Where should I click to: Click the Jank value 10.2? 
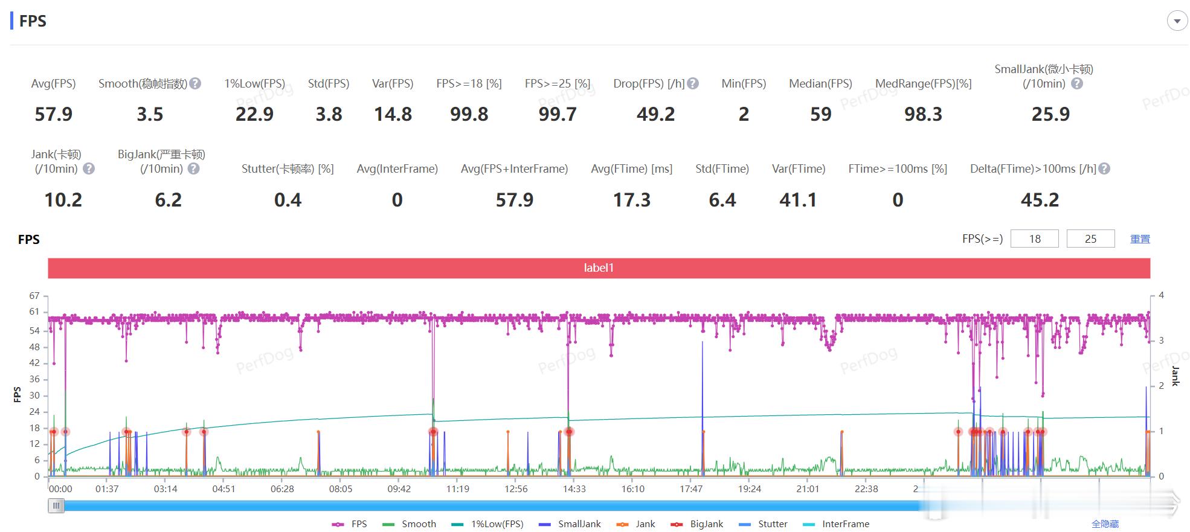[x=63, y=200]
